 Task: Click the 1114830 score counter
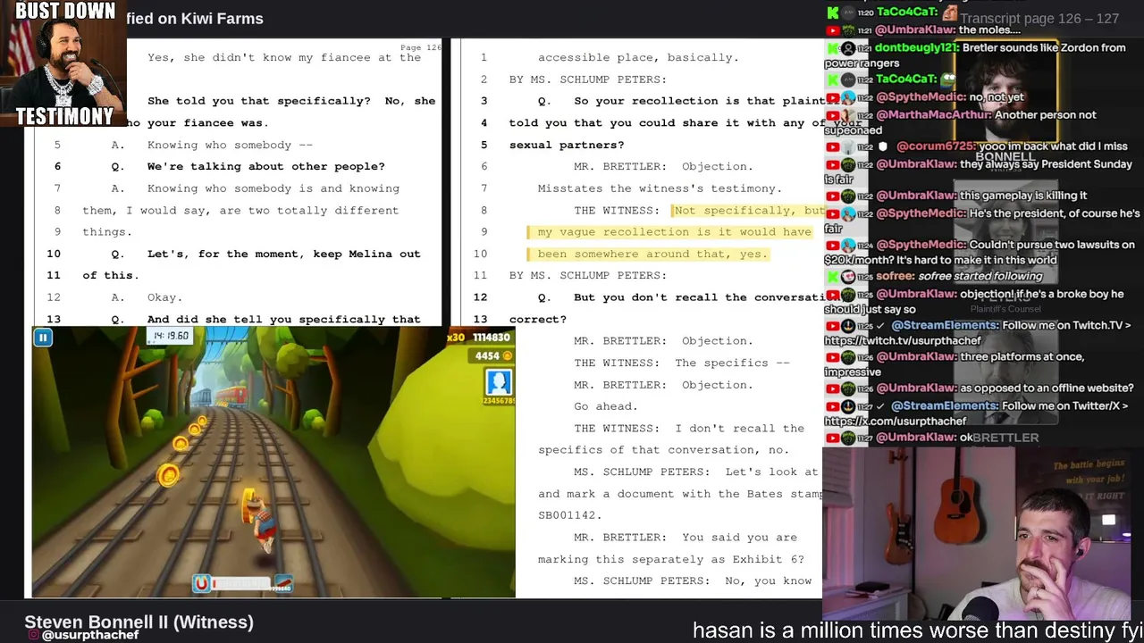(x=492, y=337)
